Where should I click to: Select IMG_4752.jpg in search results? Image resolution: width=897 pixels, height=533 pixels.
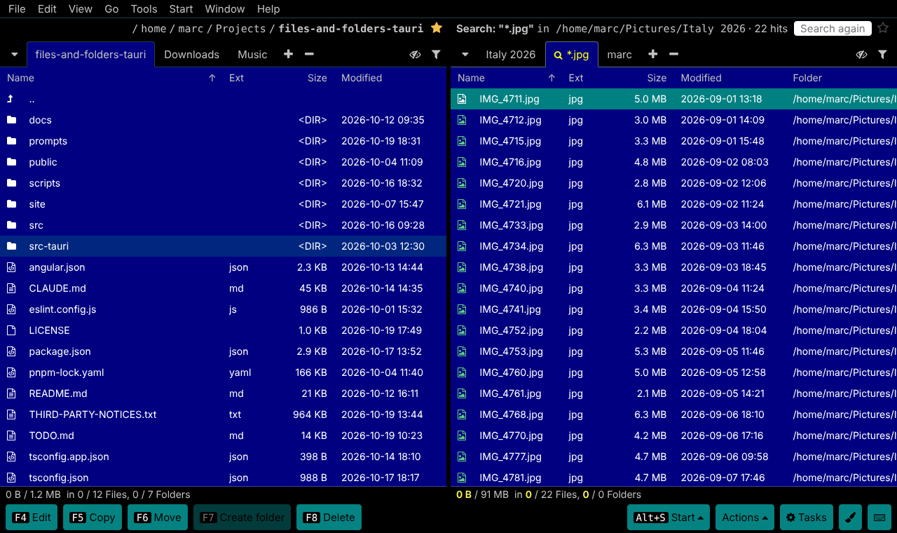pyautogui.click(x=673, y=330)
